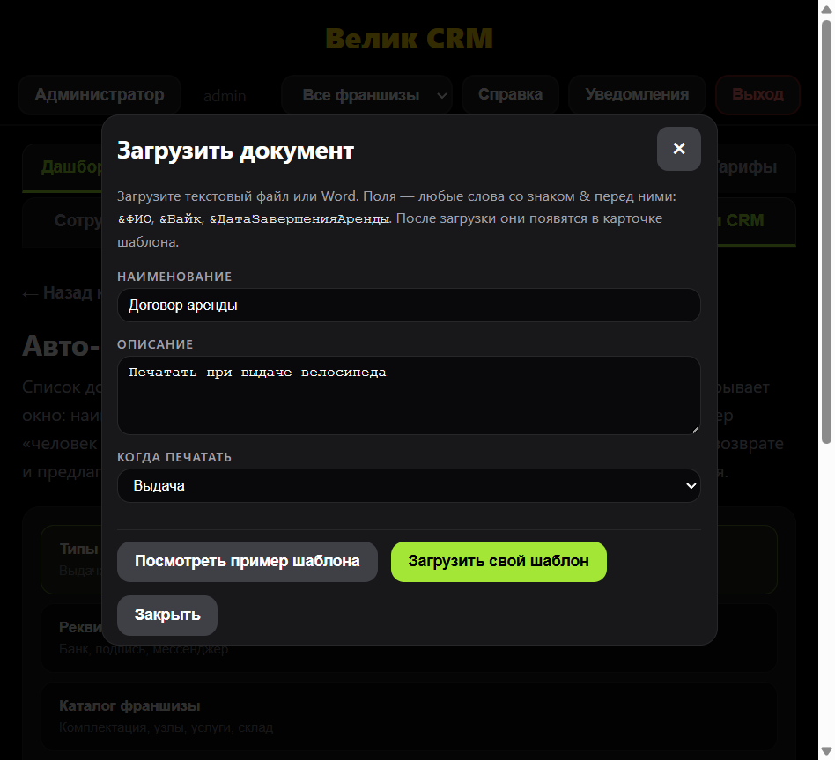Click the &Байк field example text
This screenshot has height=760, width=835.
[x=181, y=219]
